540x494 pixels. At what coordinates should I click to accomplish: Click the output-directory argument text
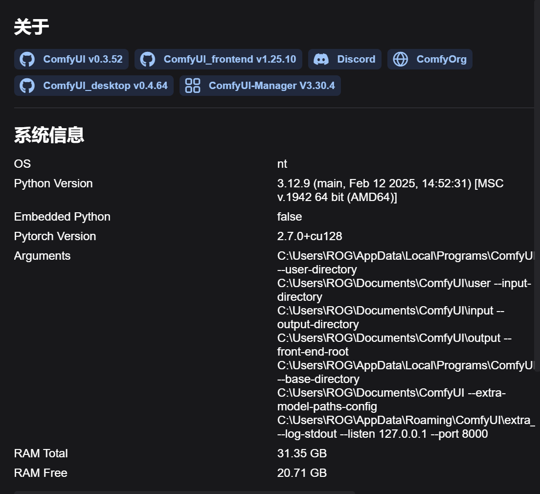[318, 324]
